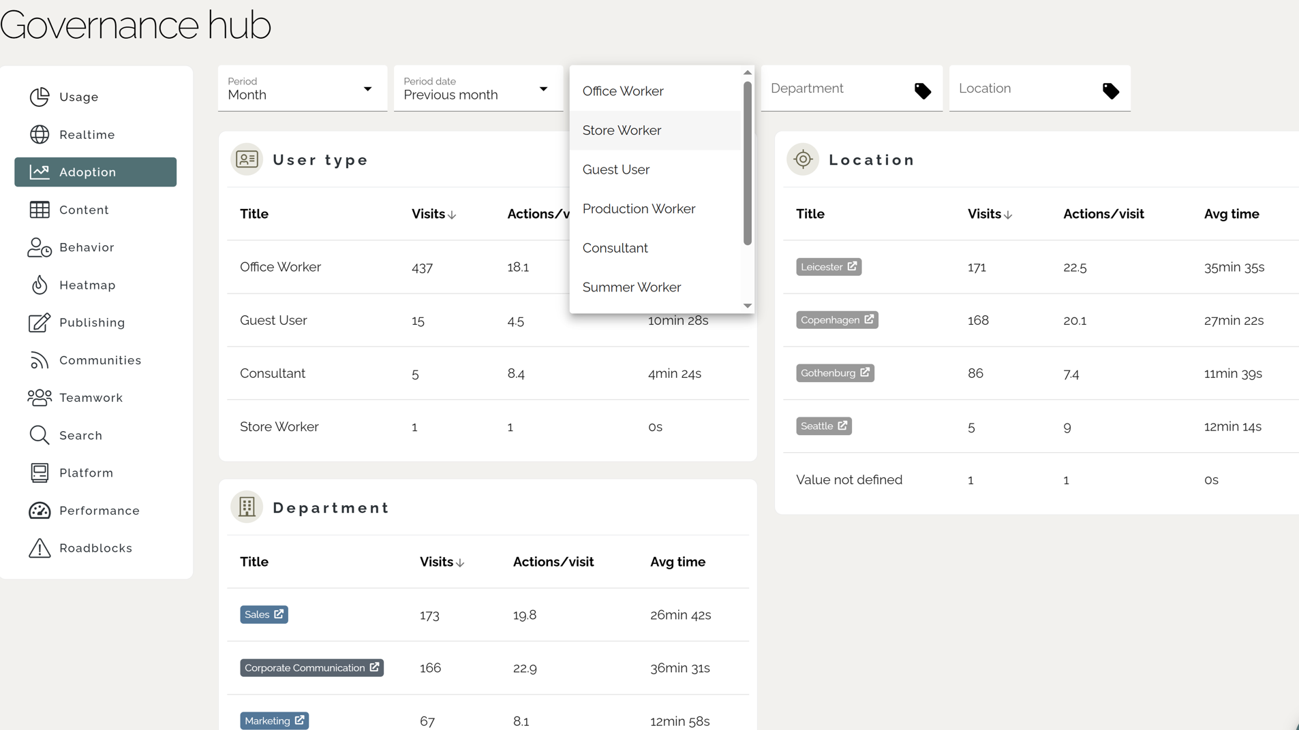Select Production Worker in the dropdown list
This screenshot has width=1299, height=730.
tap(655, 209)
